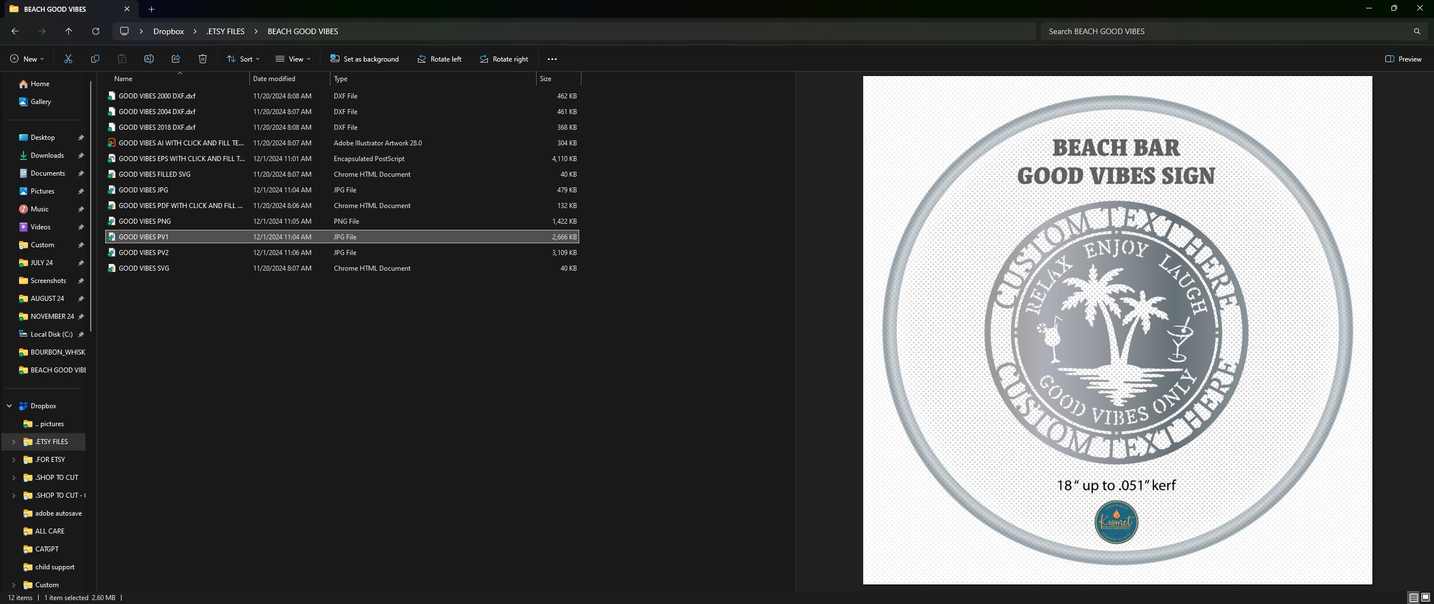Click the Rename icon
Screen dimensions: 1434x604
coord(149,59)
